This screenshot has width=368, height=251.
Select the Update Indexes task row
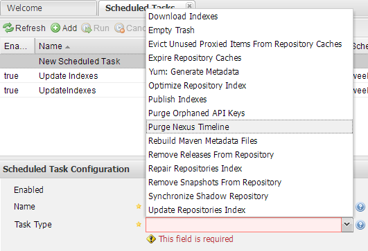coord(73,76)
